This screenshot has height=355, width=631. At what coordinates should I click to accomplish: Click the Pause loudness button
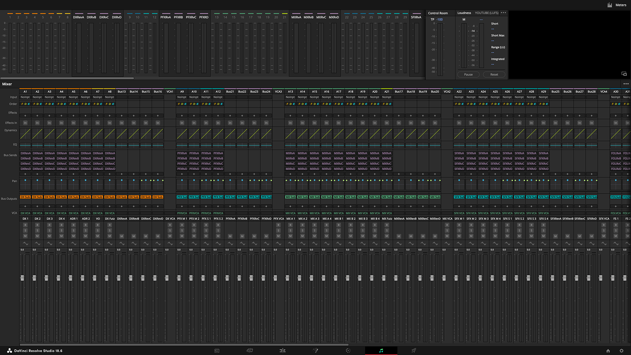coord(468,75)
